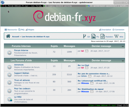129x107 pixels.
Task: Open the Git icon link
Action: click(84, 36)
